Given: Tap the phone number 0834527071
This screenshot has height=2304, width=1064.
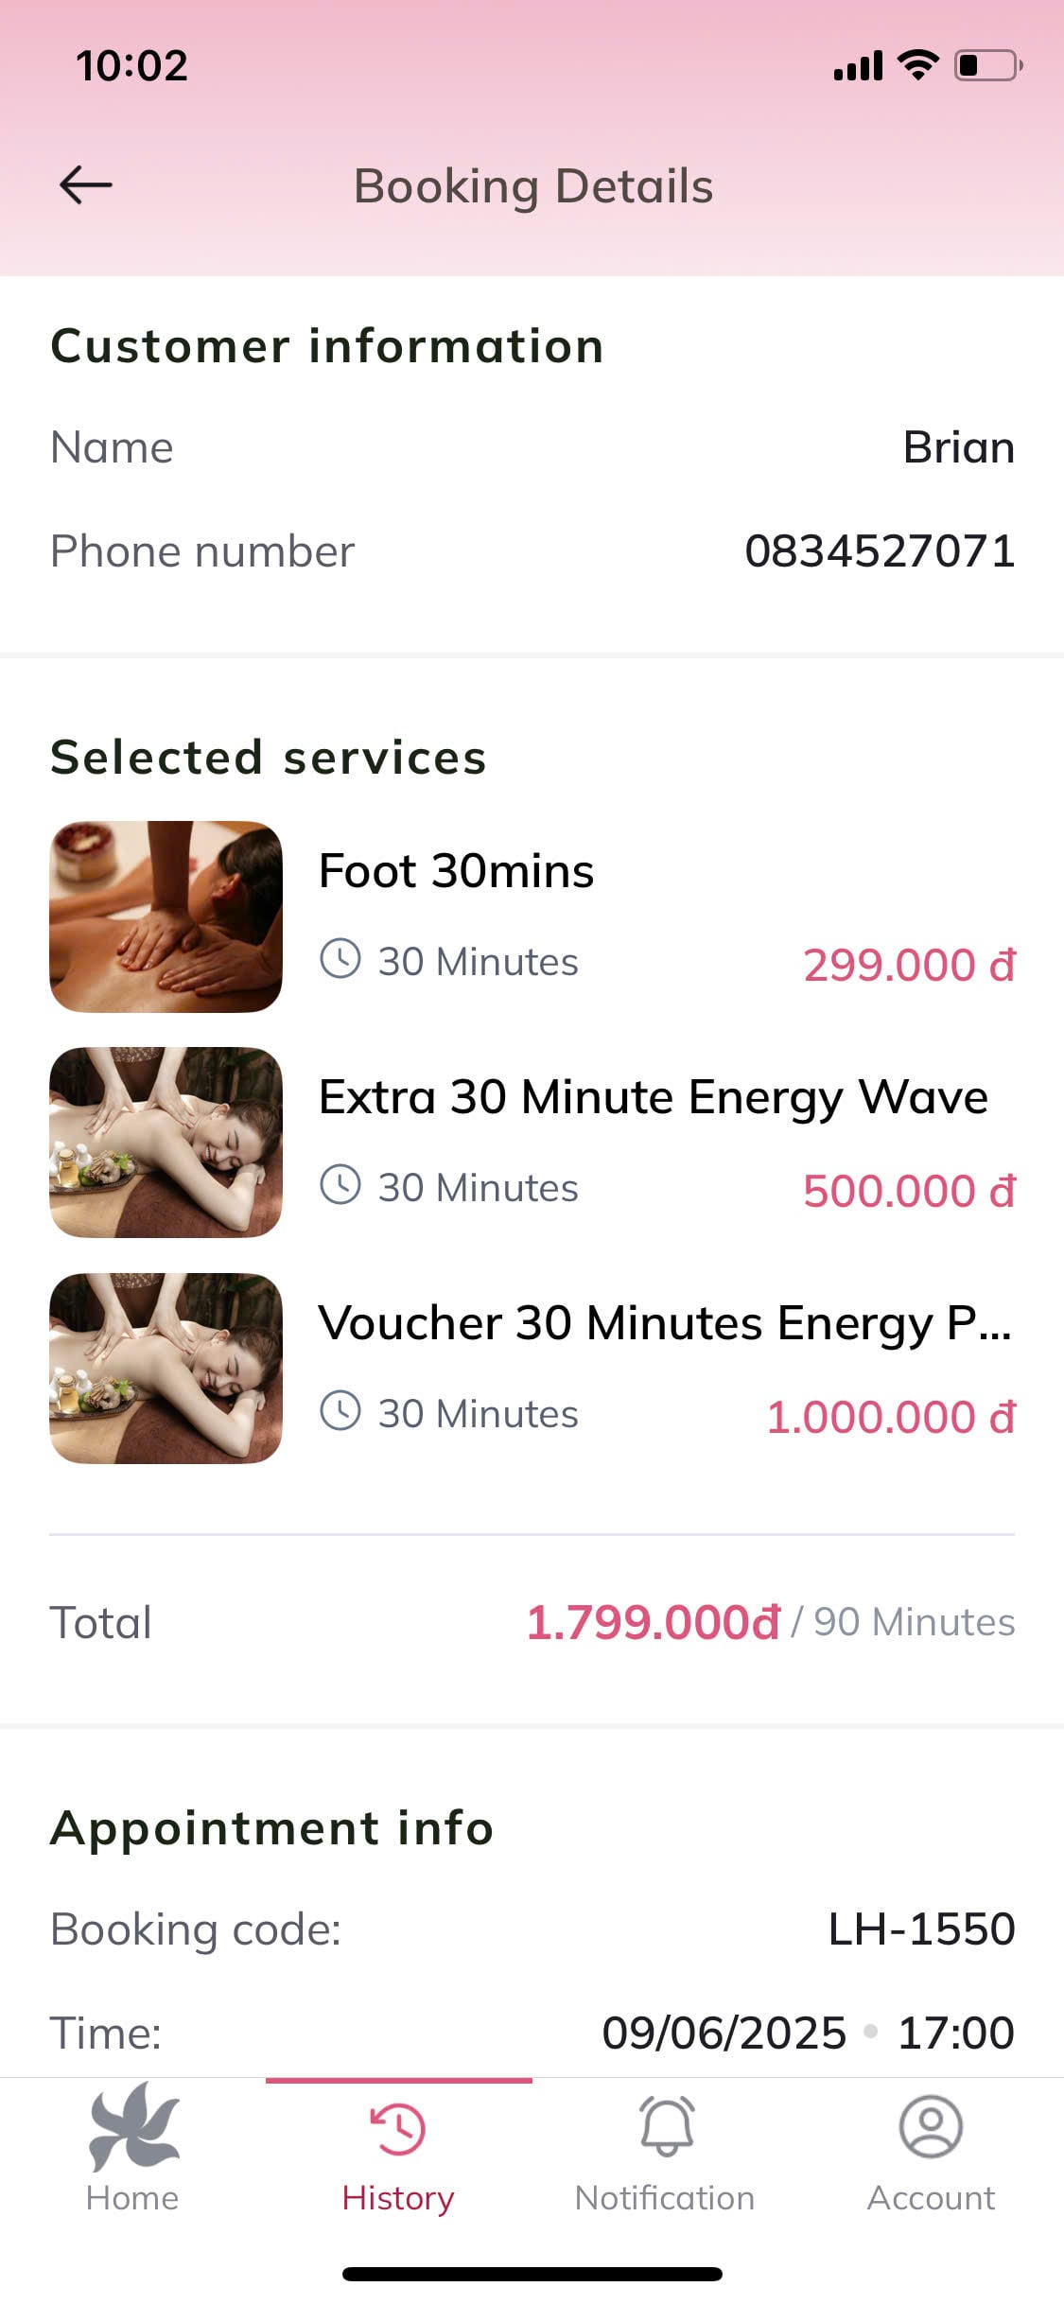Looking at the screenshot, I should [880, 551].
